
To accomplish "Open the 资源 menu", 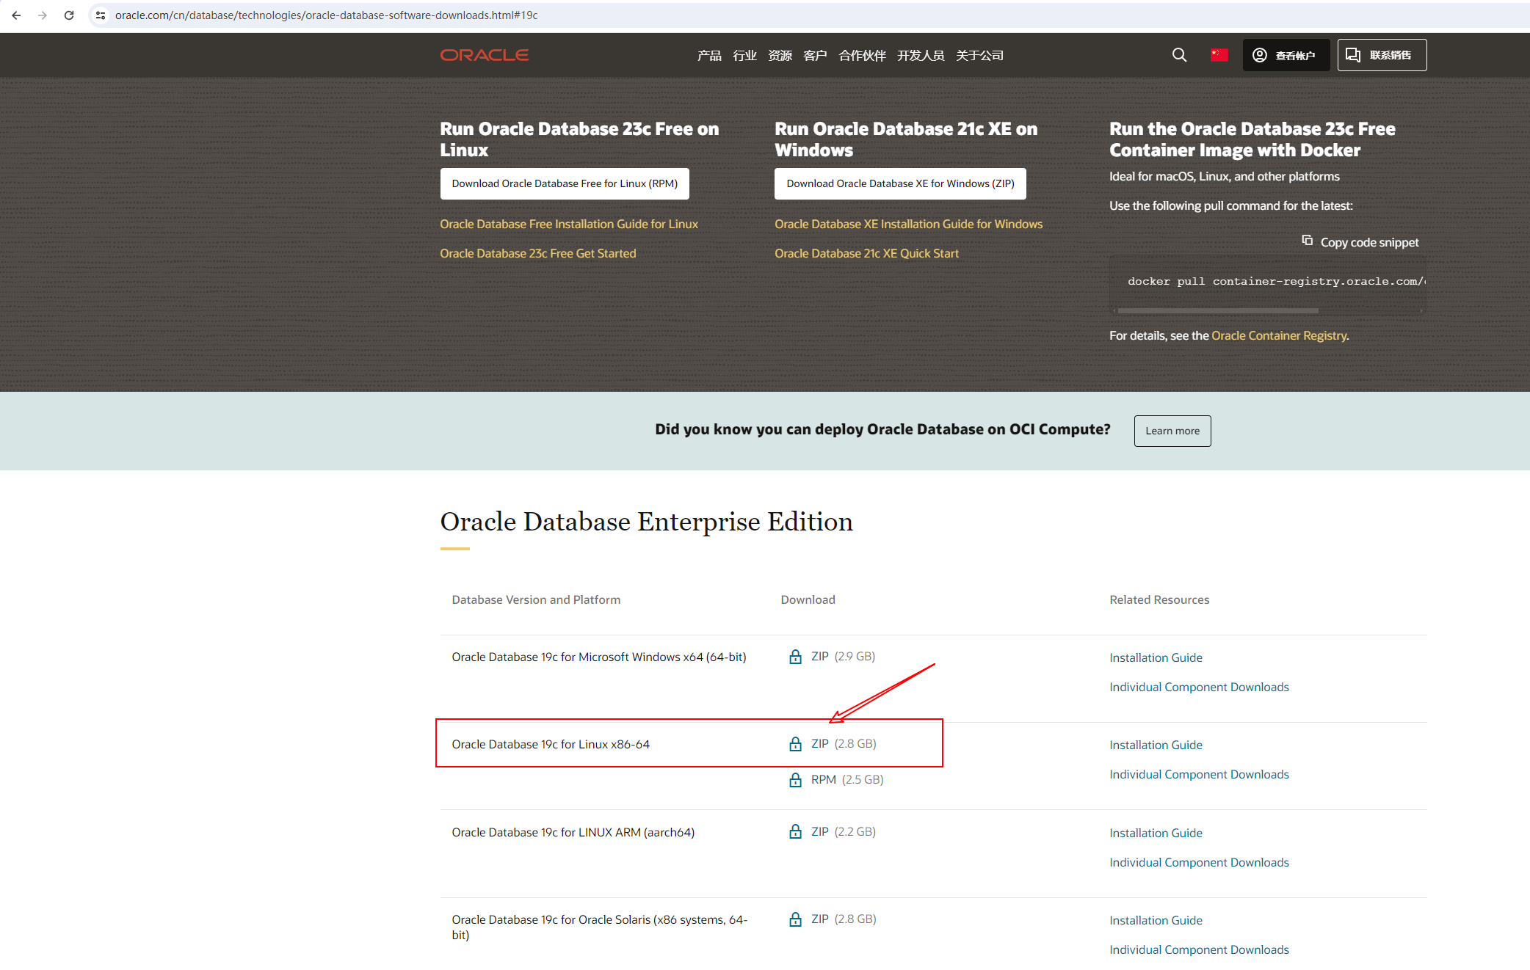I will [x=780, y=55].
